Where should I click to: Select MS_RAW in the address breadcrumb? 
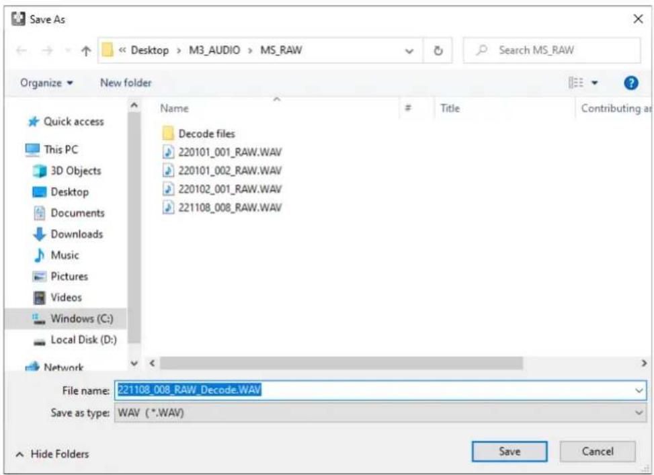click(x=281, y=50)
